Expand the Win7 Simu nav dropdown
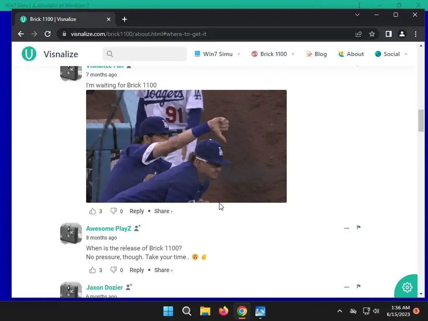The height and width of the screenshot is (321, 428). point(239,54)
